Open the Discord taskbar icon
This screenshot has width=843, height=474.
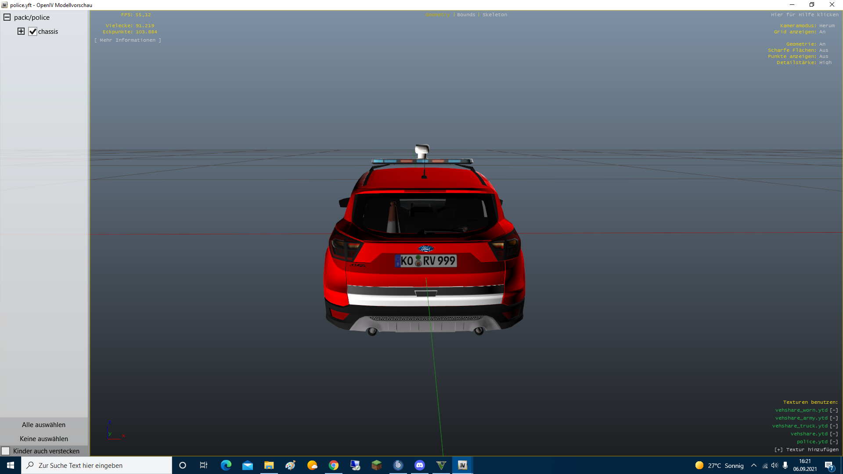[420, 465]
